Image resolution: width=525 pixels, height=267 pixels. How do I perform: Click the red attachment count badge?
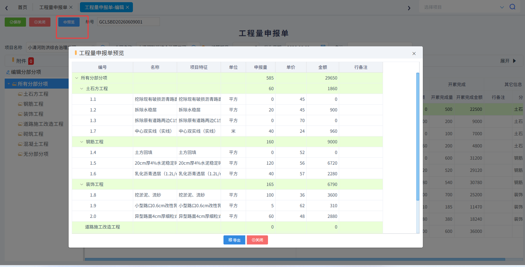(x=31, y=61)
